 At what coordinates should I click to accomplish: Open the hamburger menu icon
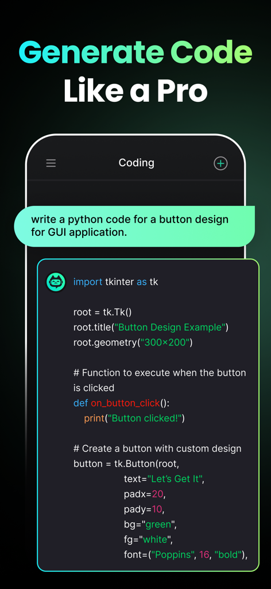pyautogui.click(x=51, y=163)
